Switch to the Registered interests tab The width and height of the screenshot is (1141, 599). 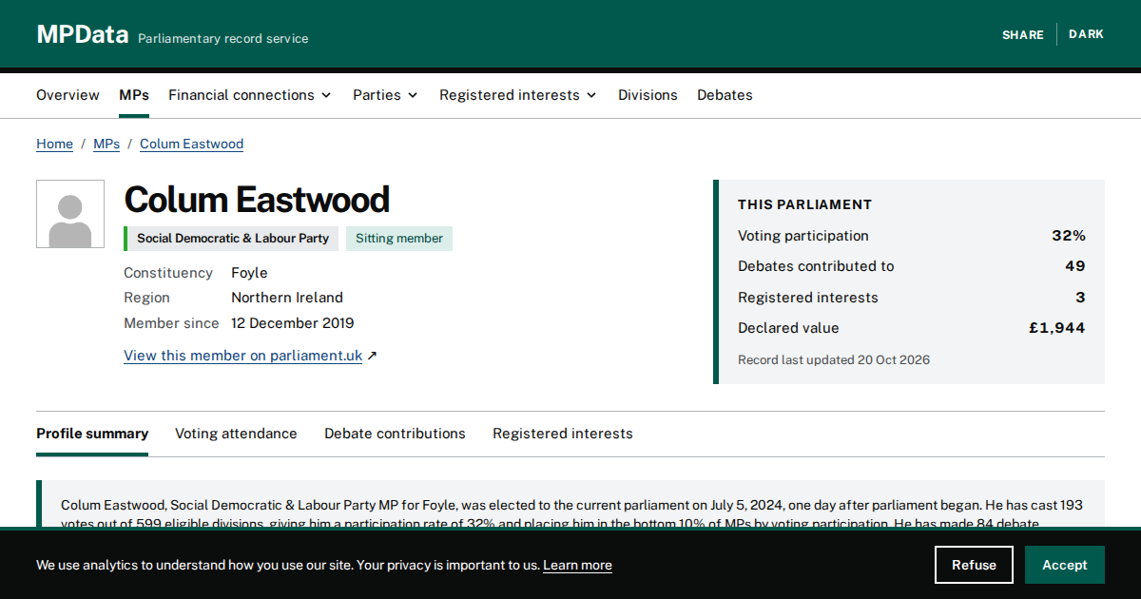(x=563, y=434)
